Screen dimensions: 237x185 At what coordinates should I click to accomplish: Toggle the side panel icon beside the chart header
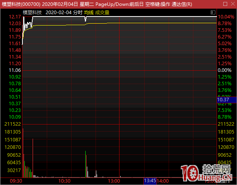tap(213, 13)
